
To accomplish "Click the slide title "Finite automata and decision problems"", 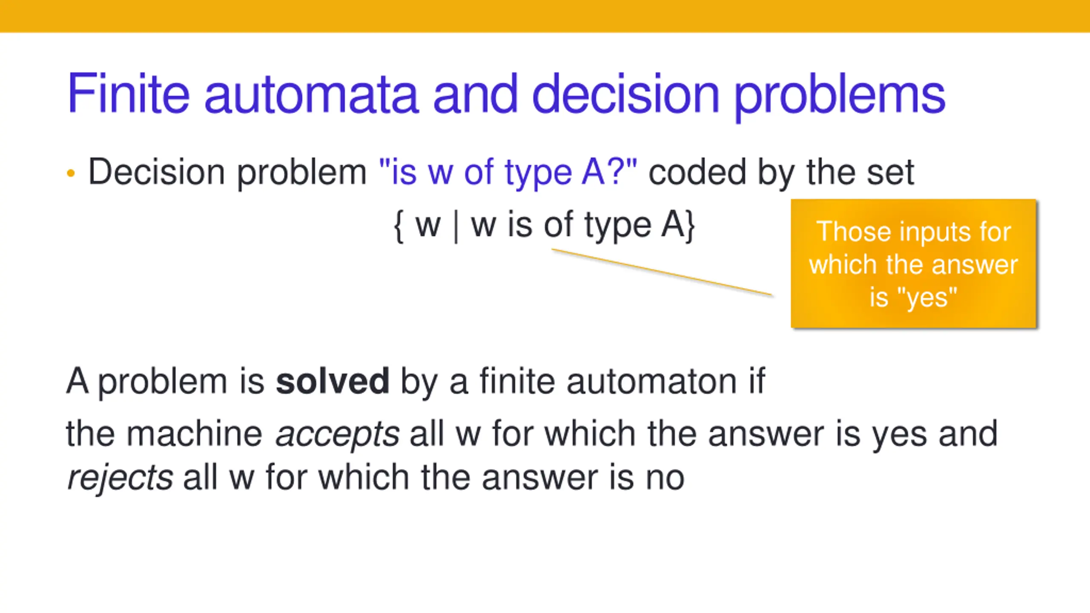I will click(506, 96).
